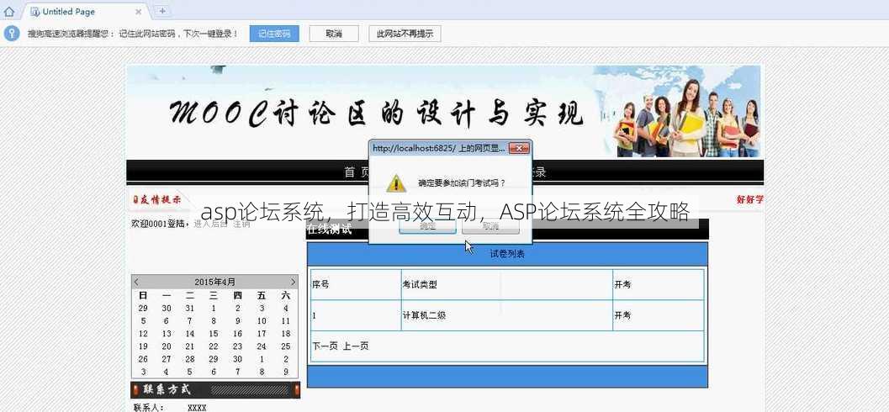Click 下一页 pagination link
The image size is (889, 412).
click(x=325, y=346)
